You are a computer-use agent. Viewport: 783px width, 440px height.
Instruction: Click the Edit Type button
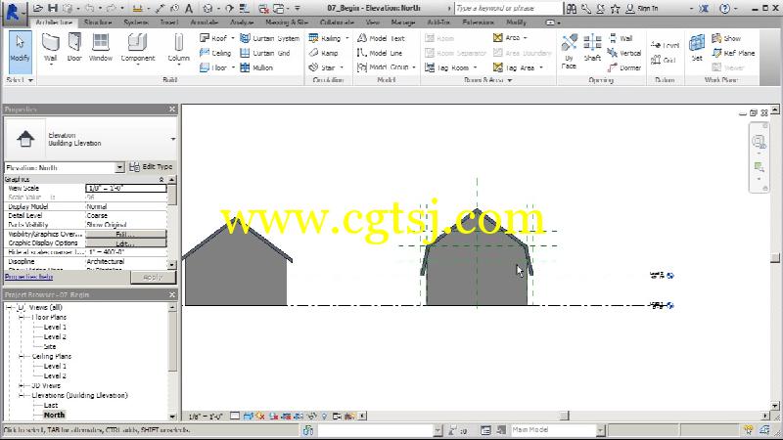[151, 167]
